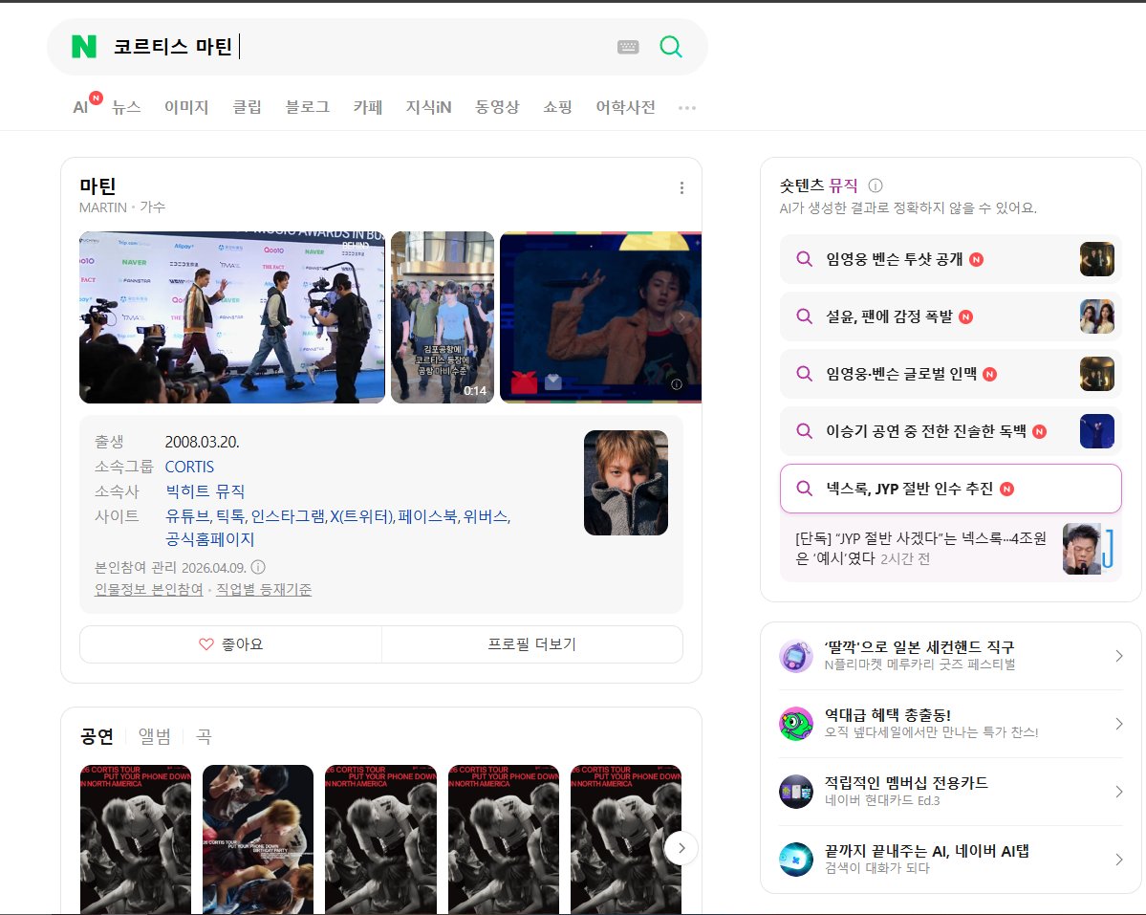The width and height of the screenshot is (1146, 915).
Task: Select the 공연 tab
Action: click(97, 736)
